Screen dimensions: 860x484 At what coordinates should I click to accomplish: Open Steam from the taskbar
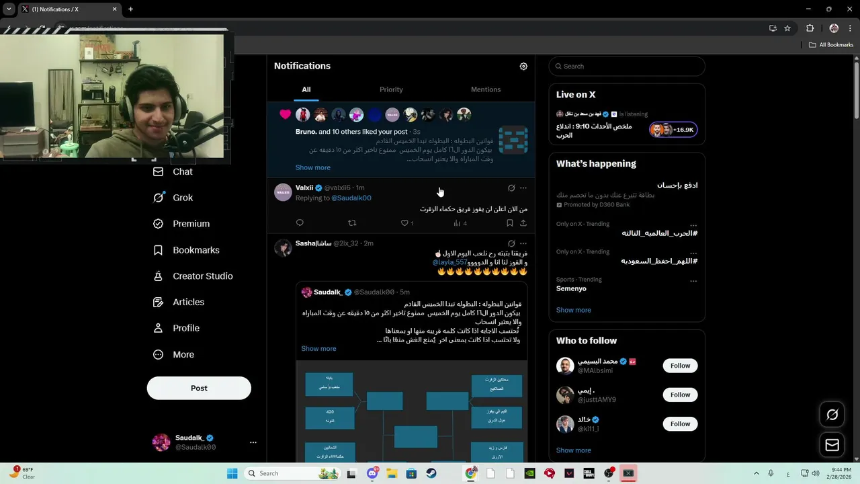coord(431,473)
